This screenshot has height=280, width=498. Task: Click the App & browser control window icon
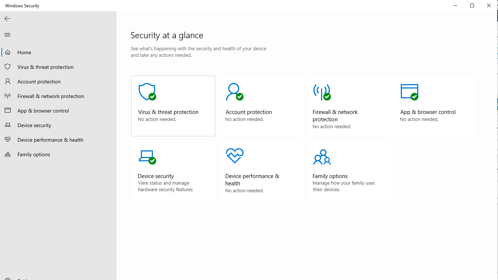409,92
